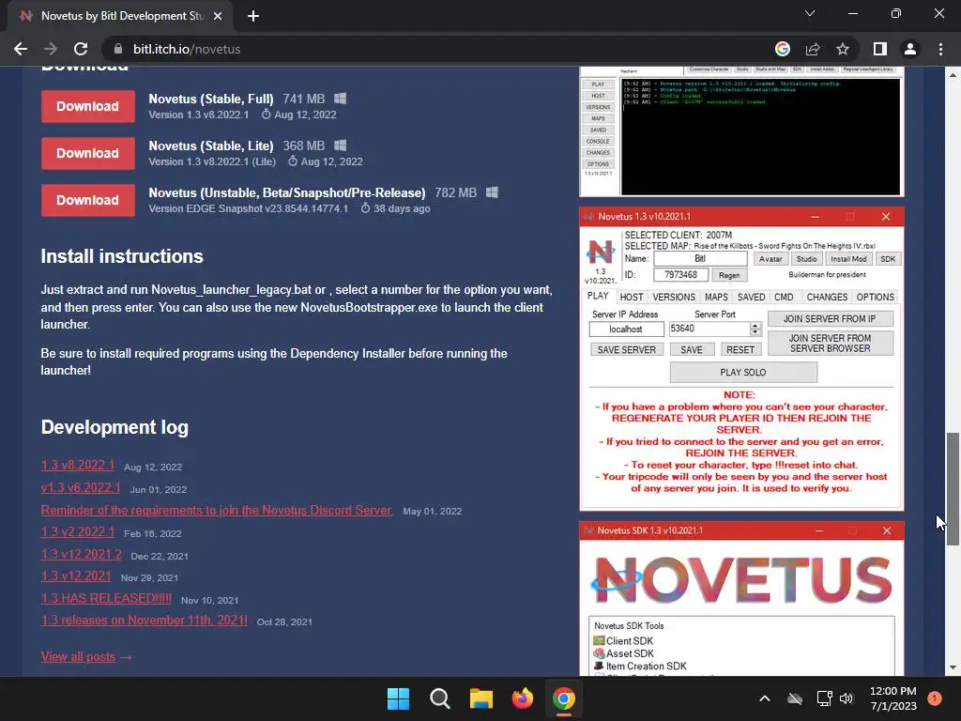The image size is (961, 721).
Task: Launch Firefox from taskbar
Action: [x=522, y=698]
